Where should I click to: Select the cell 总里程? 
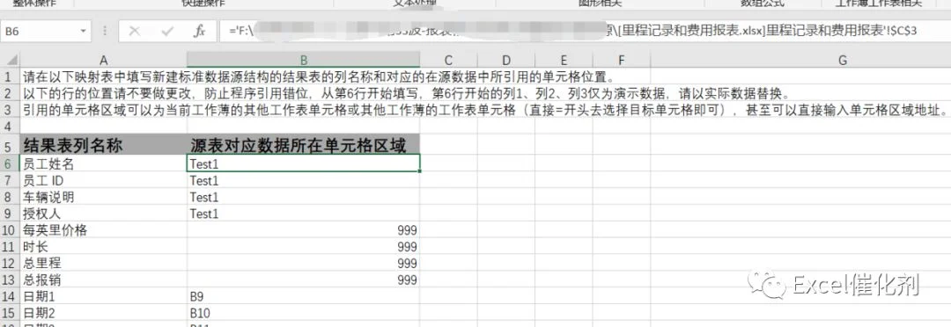point(104,264)
